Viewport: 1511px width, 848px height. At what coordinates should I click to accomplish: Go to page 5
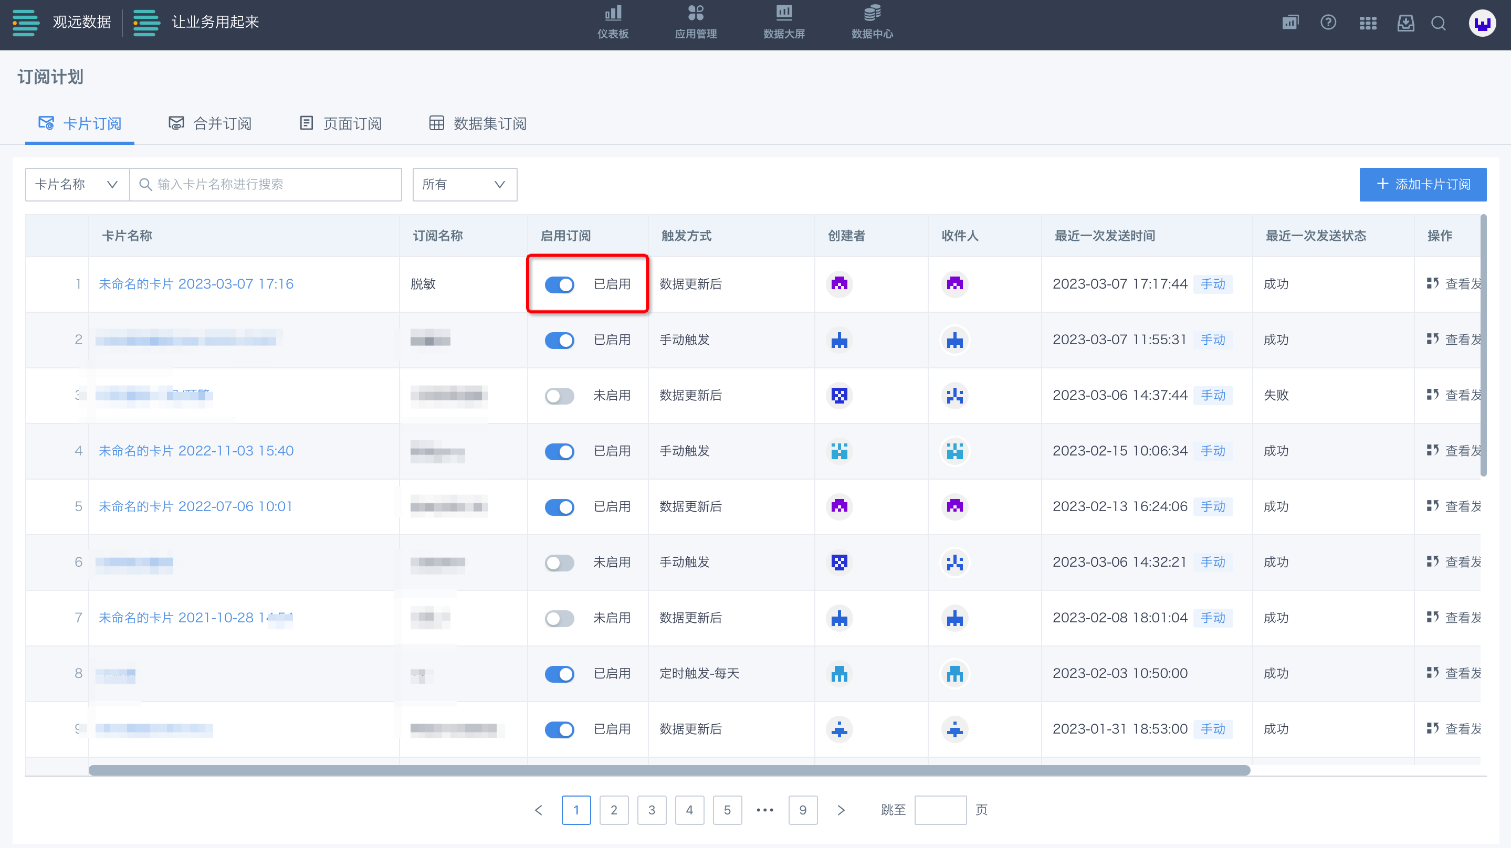point(727,810)
